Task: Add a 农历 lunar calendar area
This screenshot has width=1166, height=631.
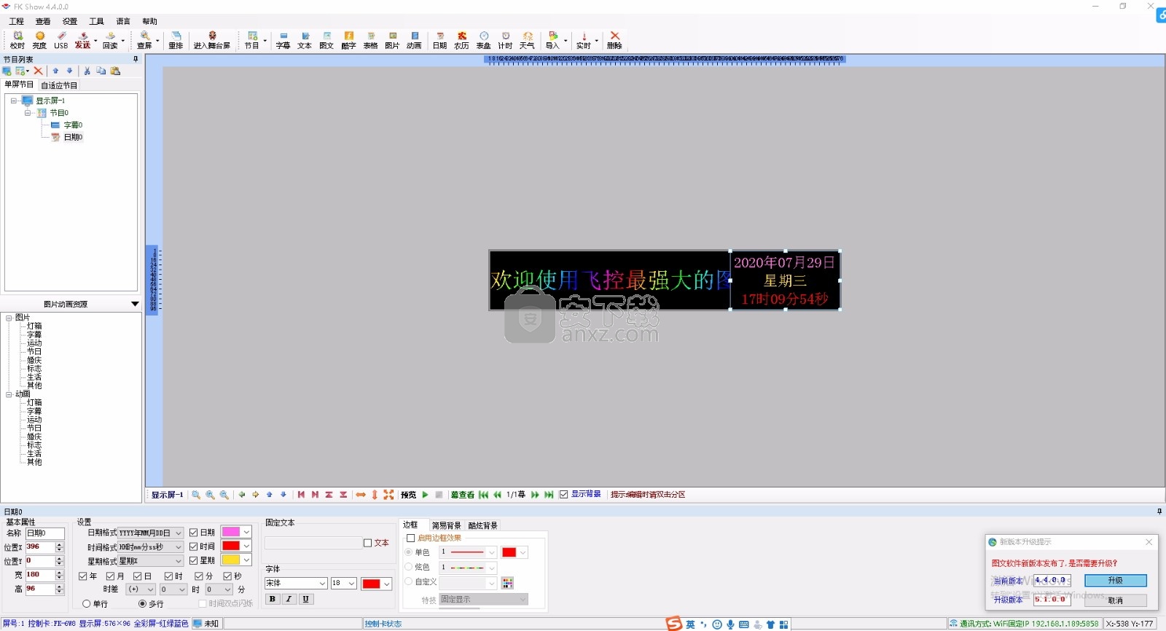Action: [x=461, y=40]
